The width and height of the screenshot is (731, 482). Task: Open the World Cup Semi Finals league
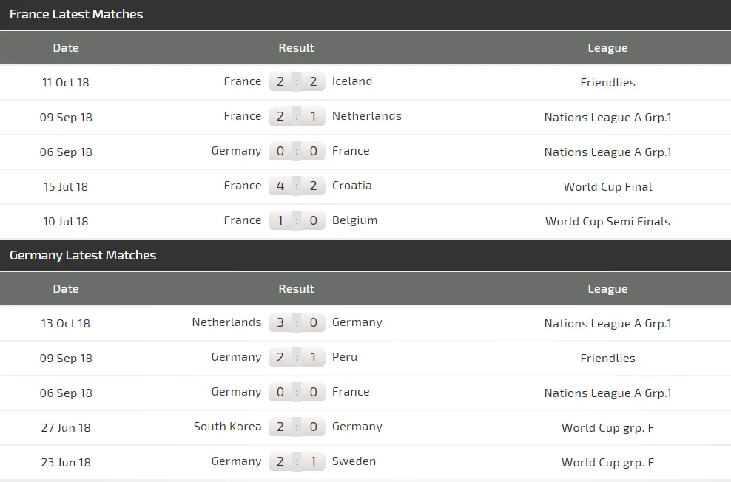point(607,221)
